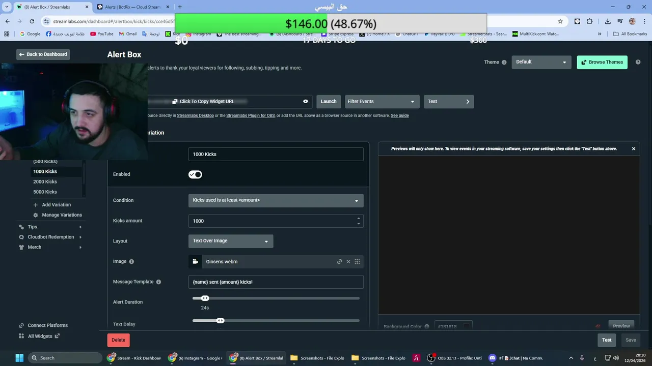Open the Windows Start menu
Screen dimensions: 652x366
point(19,358)
